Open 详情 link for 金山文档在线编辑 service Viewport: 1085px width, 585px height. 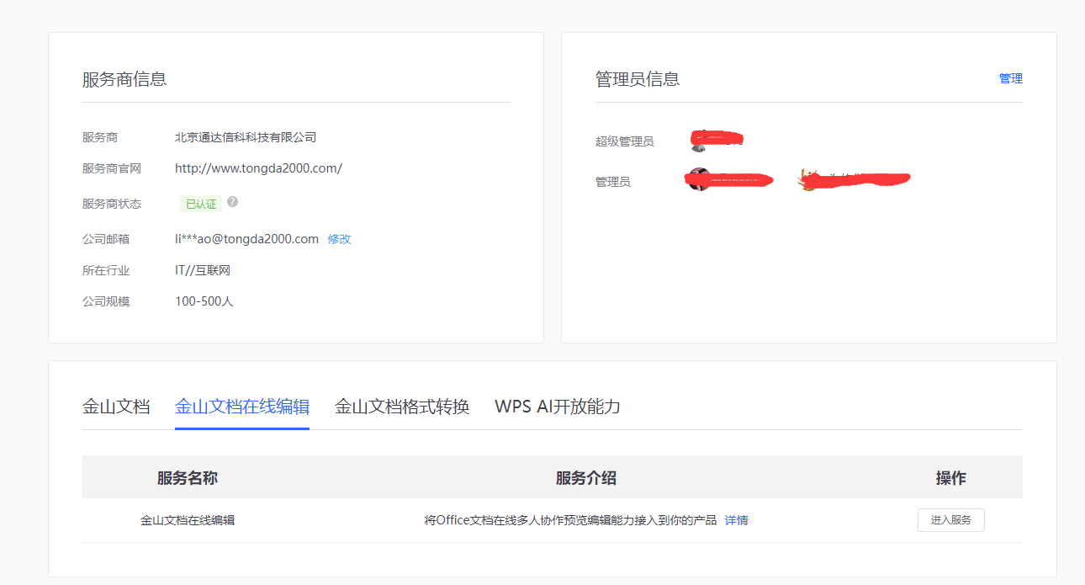click(736, 520)
